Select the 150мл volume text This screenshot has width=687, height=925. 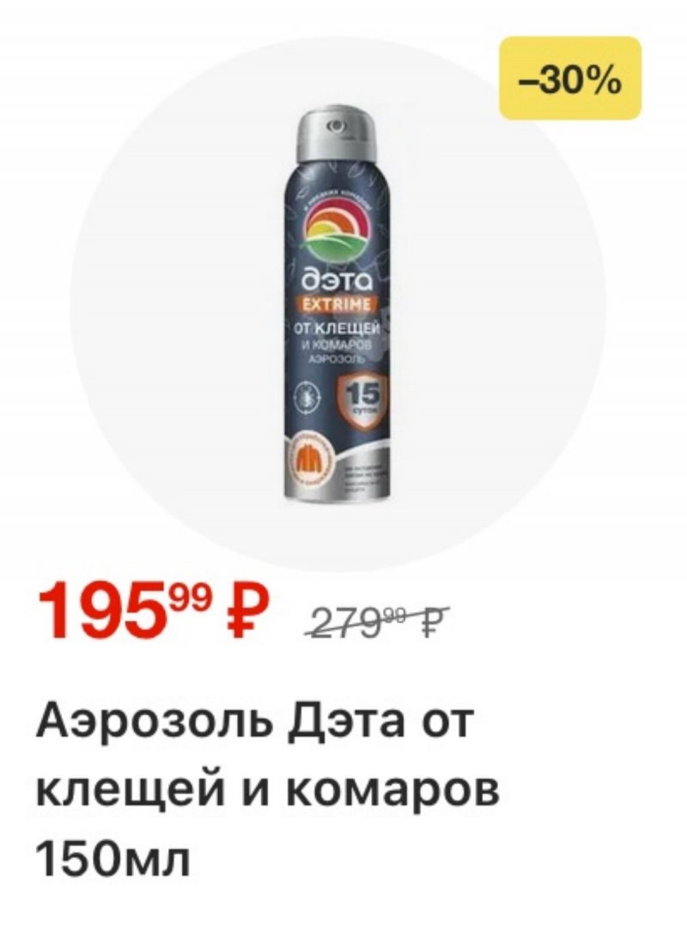pos(113,857)
